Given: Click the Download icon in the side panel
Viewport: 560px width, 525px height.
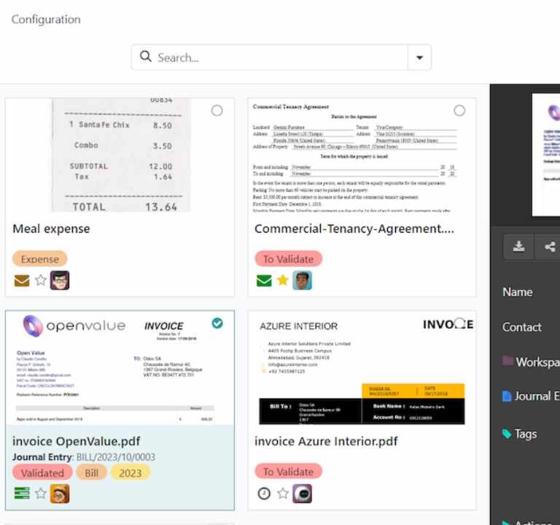Looking at the screenshot, I should tap(518, 246).
